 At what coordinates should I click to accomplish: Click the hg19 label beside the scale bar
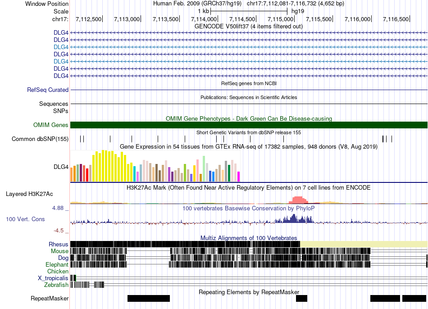[297, 11]
